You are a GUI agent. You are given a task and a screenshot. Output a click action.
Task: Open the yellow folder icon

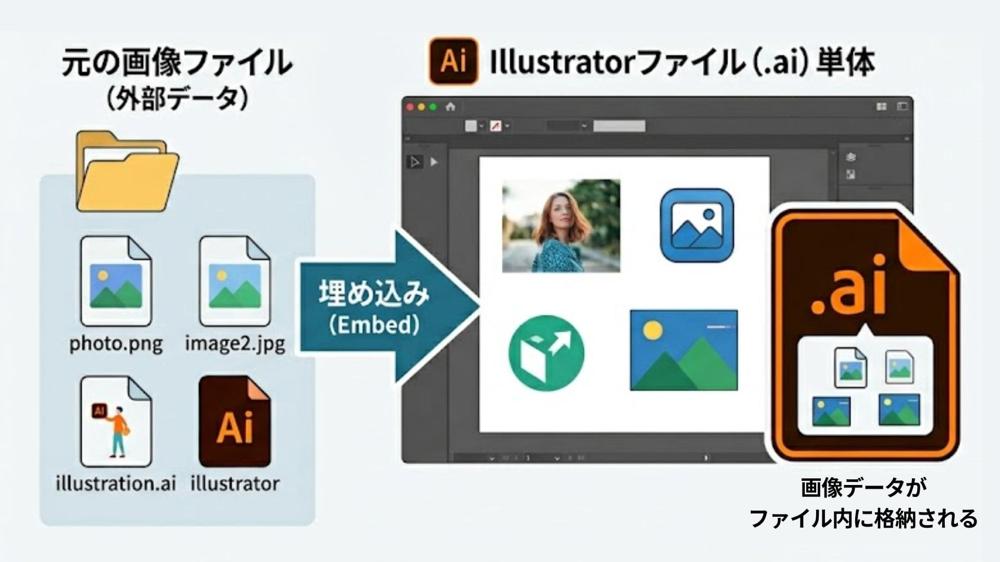click(128, 171)
